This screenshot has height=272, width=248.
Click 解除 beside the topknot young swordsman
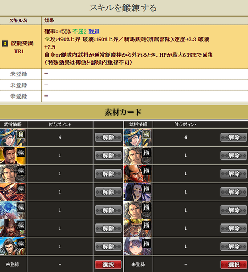(x=108, y=247)
